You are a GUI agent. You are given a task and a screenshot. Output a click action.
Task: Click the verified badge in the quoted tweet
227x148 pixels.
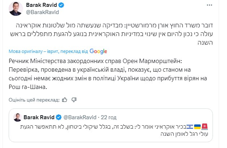click(58, 117)
